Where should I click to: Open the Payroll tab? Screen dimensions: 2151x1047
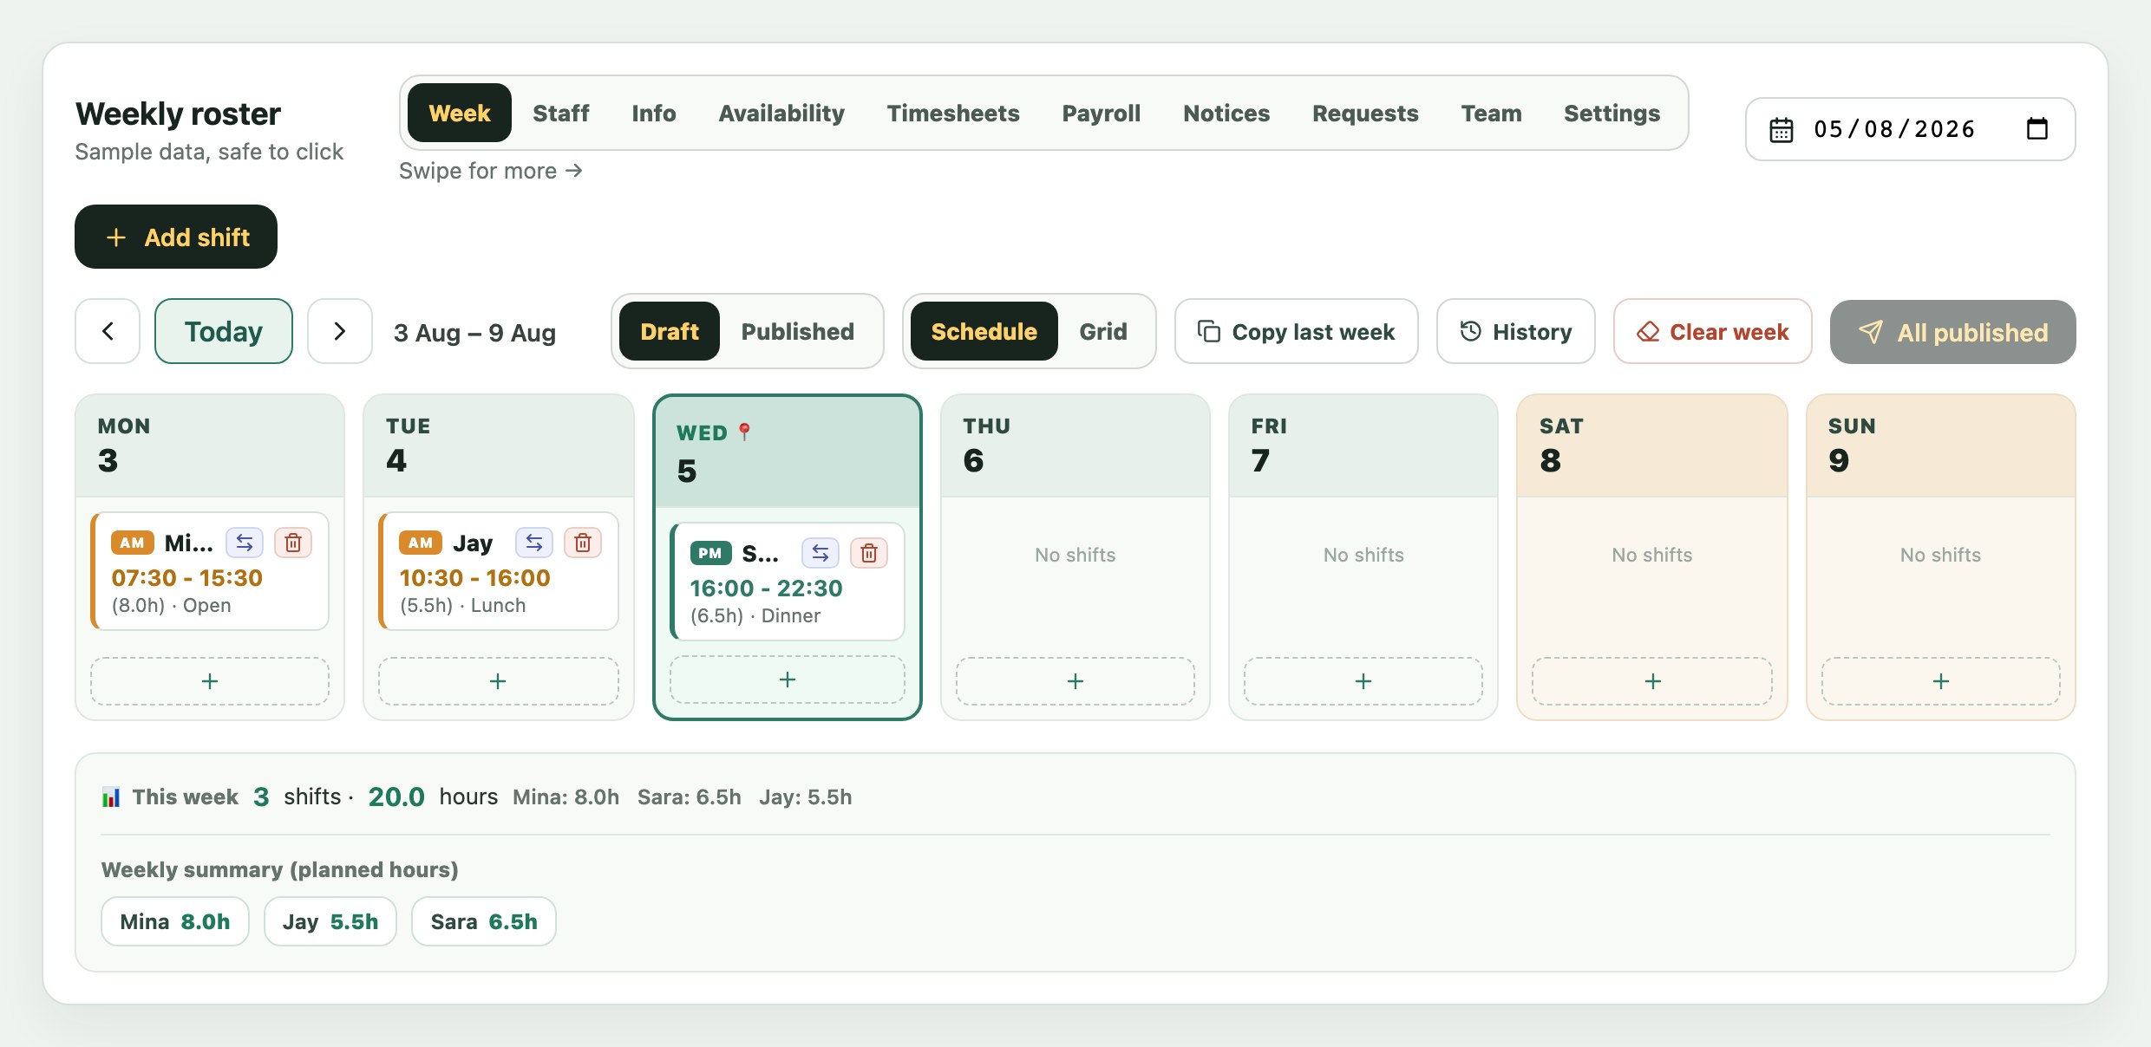[1102, 113]
